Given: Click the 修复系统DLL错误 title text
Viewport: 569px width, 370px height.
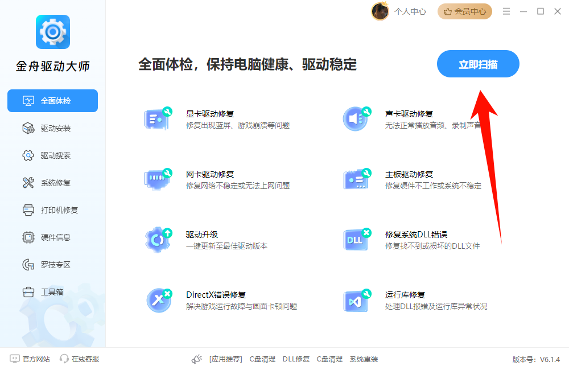Looking at the screenshot, I should tap(416, 235).
